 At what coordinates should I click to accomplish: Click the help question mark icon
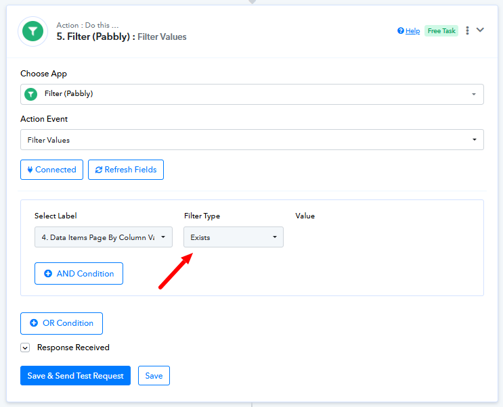tap(400, 31)
